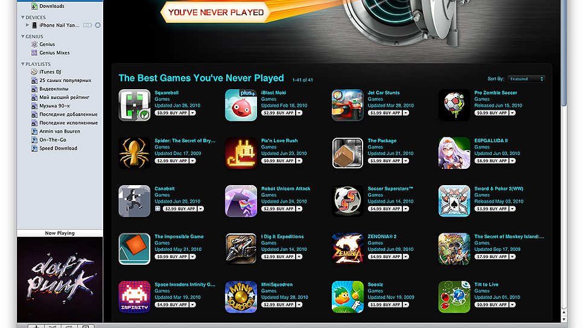Open the MiniSquadron app icon

[241, 297]
